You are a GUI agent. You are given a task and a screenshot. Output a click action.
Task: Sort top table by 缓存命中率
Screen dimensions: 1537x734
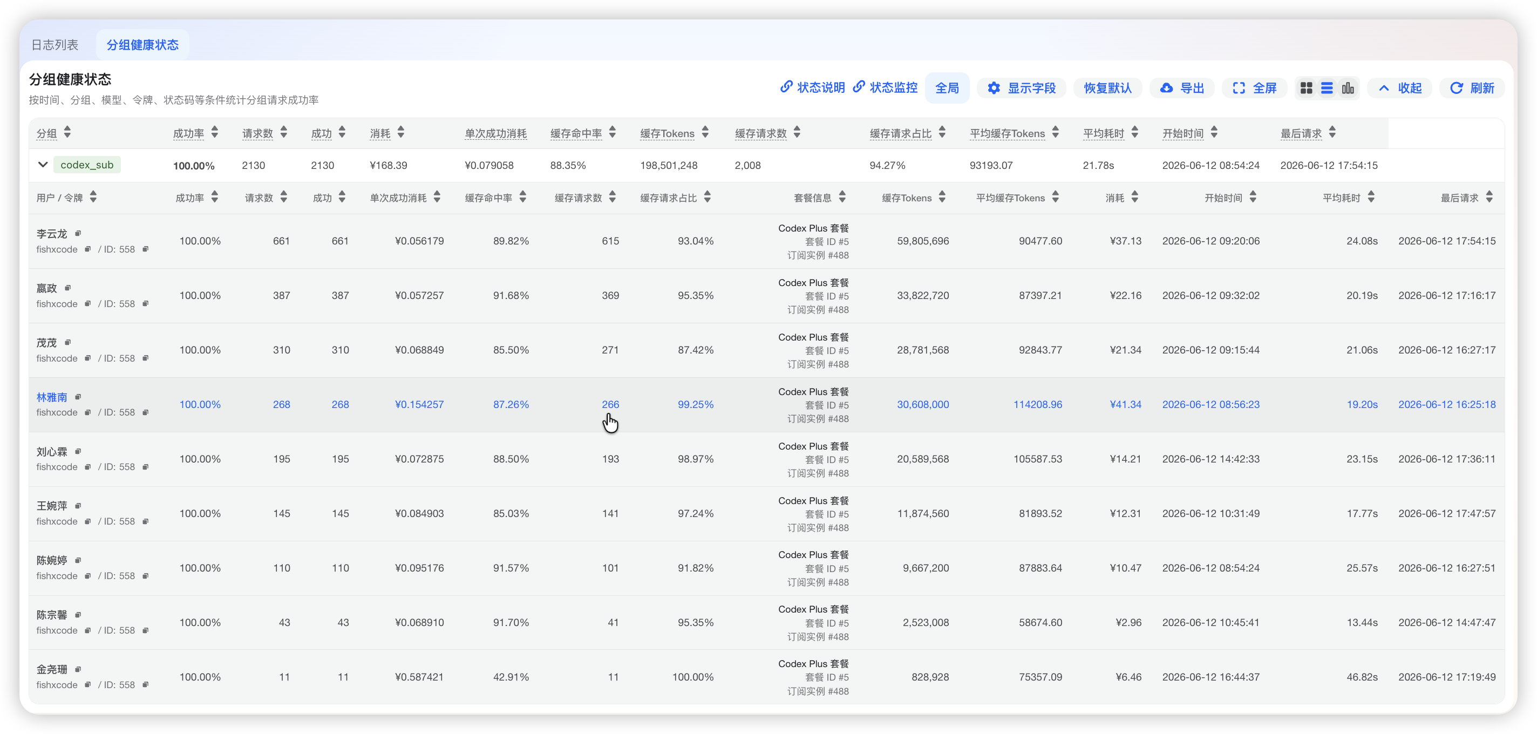pos(613,132)
